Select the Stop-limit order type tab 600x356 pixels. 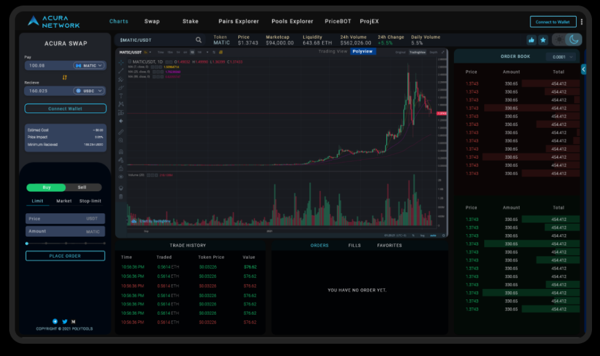click(x=91, y=201)
